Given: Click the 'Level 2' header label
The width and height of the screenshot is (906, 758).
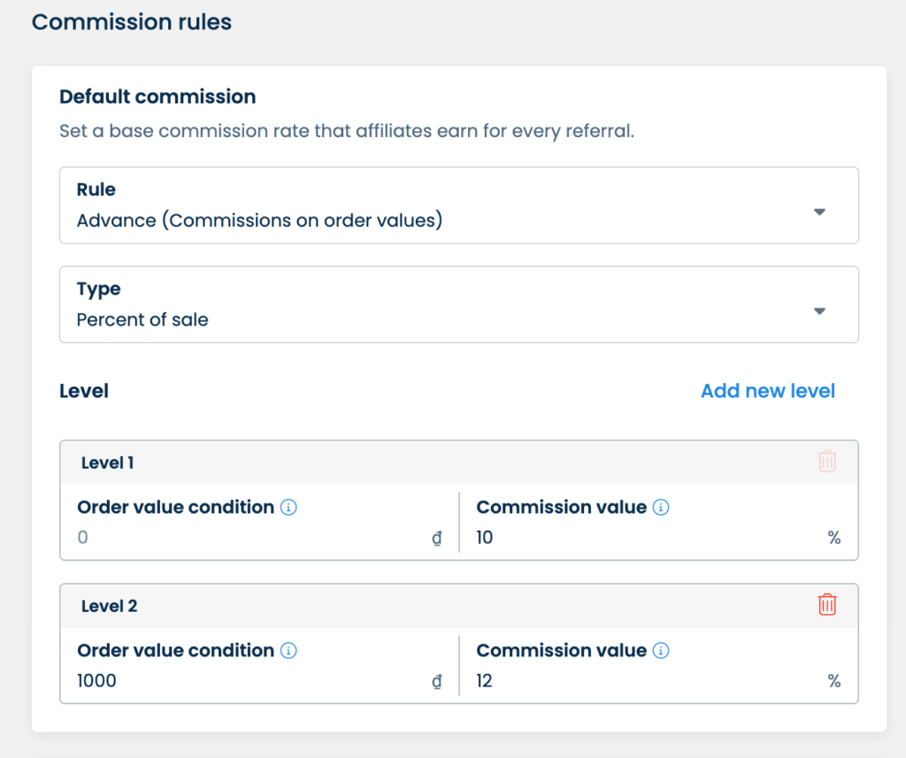Looking at the screenshot, I should 109,606.
